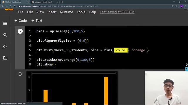
Task: Click the zoom magnifier icon in address bar
Action: tap(172, 6)
